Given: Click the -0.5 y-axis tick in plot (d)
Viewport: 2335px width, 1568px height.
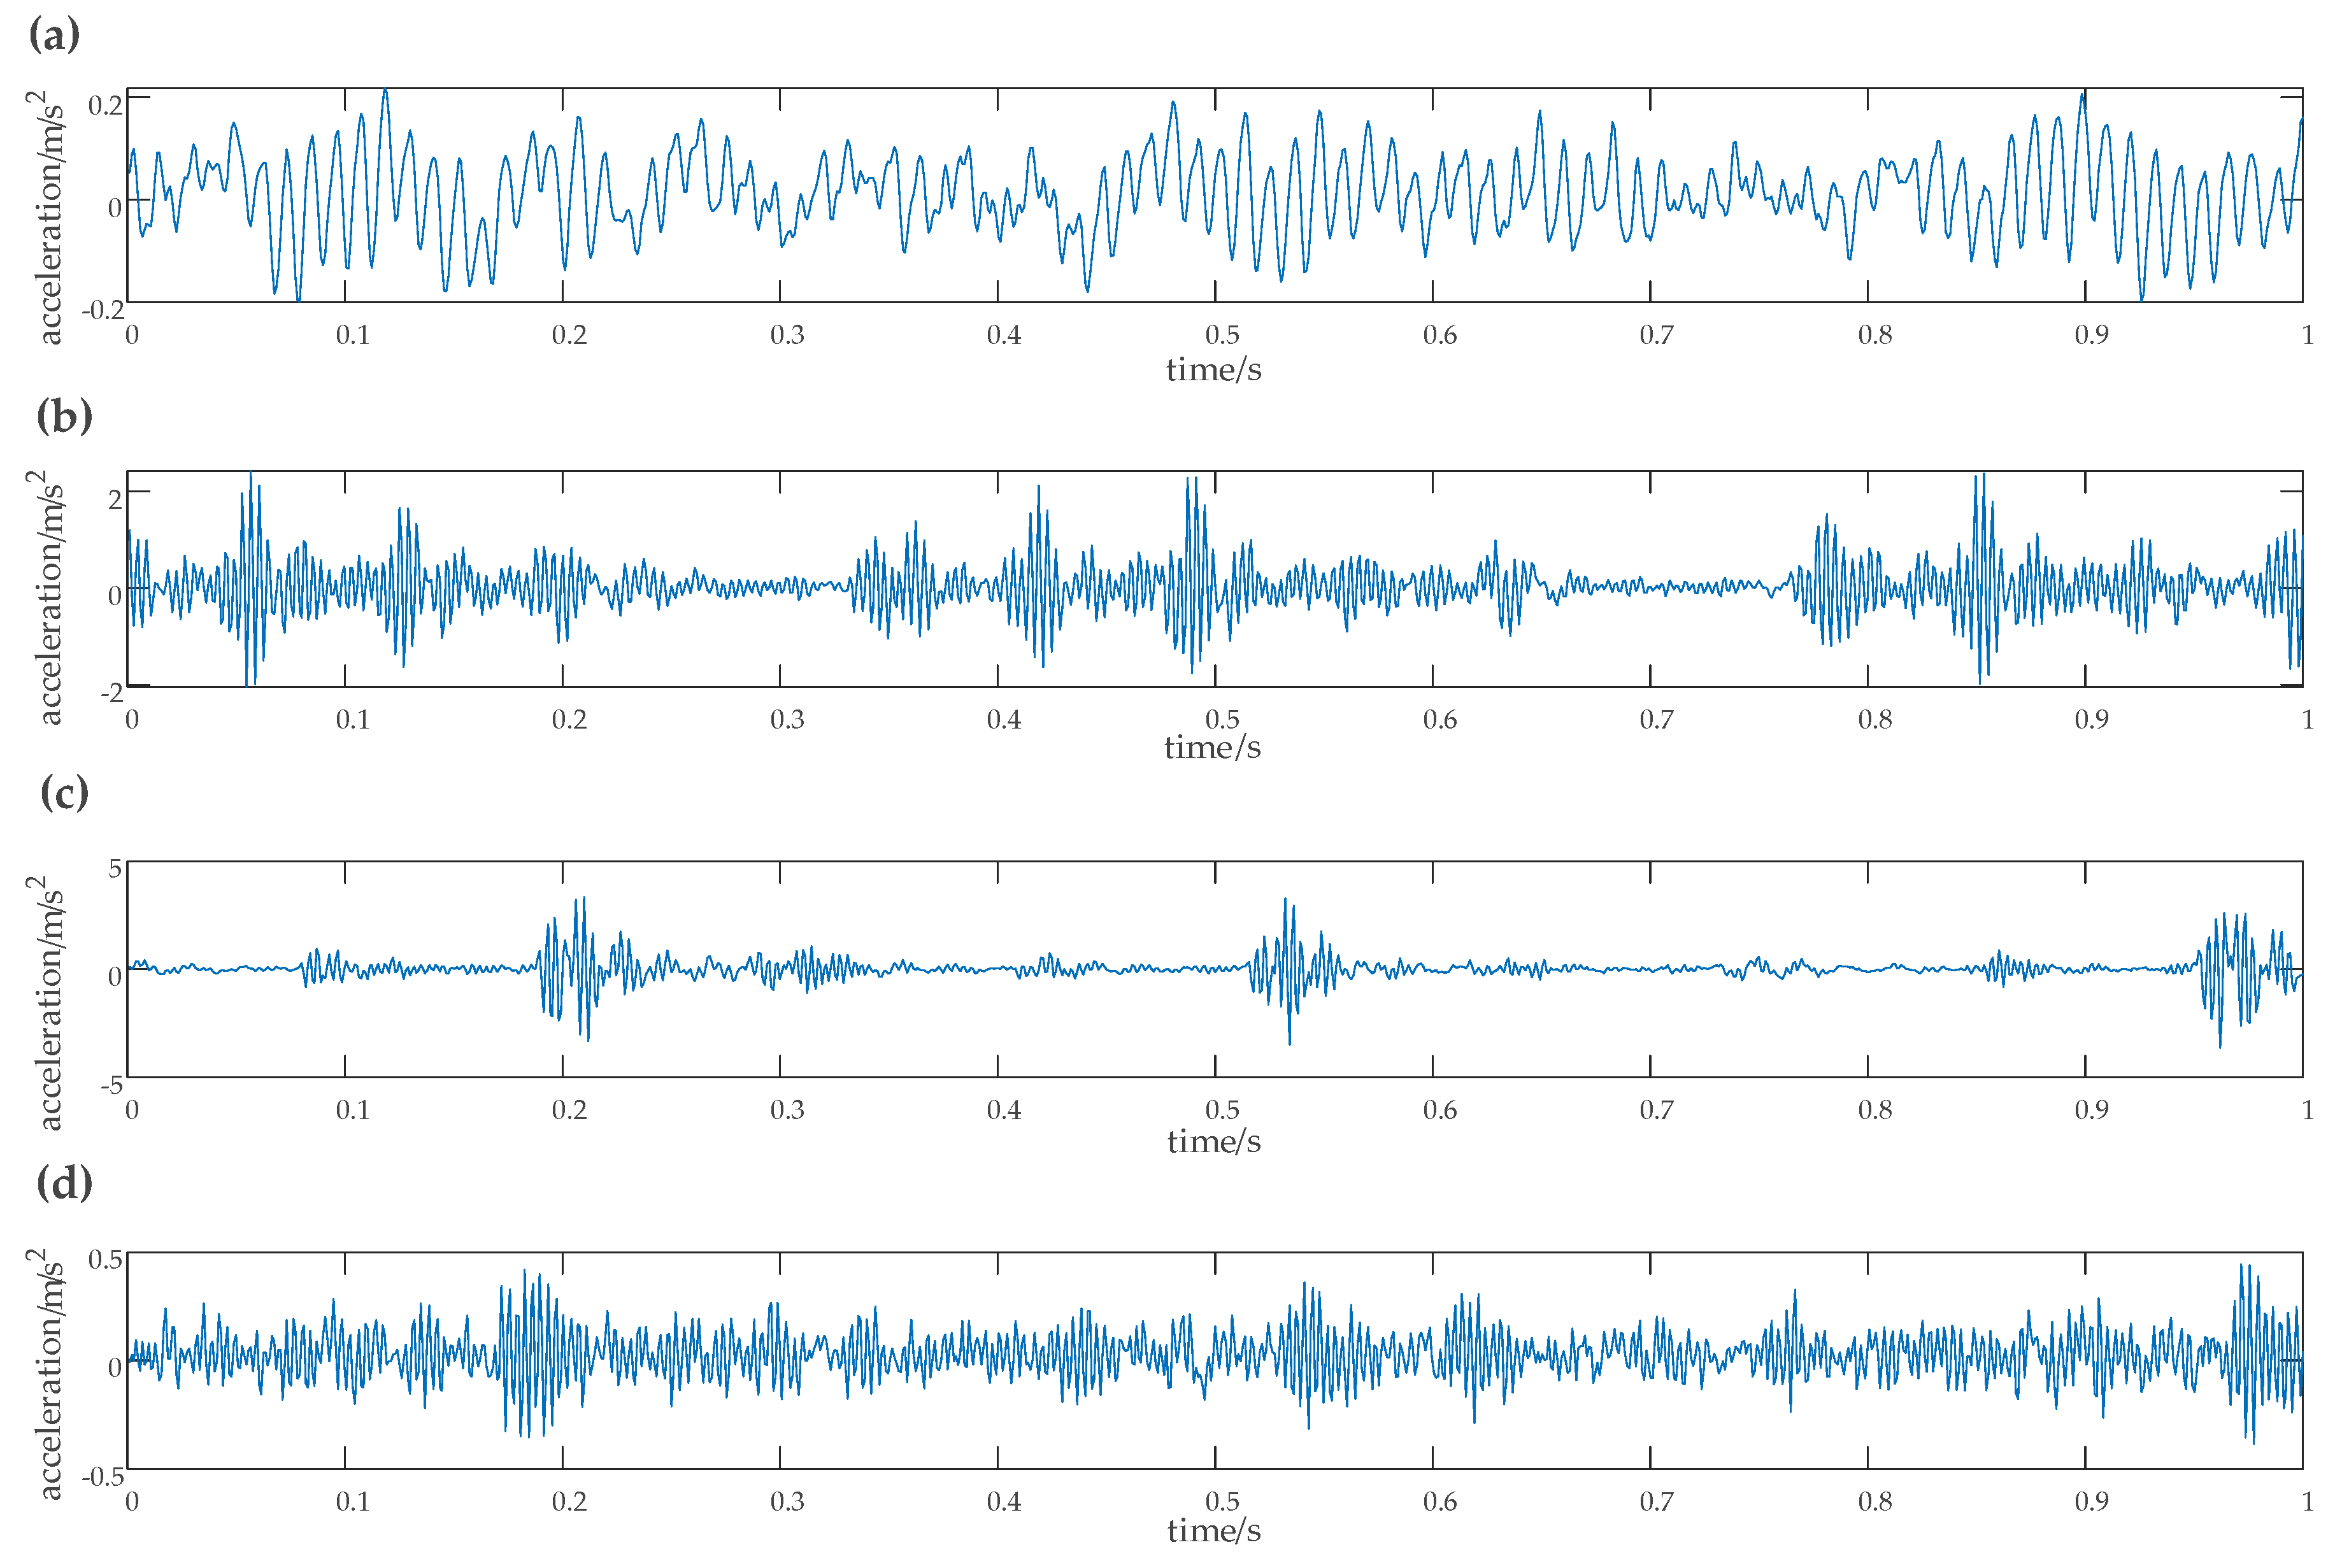Looking at the screenshot, I should [102, 1477].
